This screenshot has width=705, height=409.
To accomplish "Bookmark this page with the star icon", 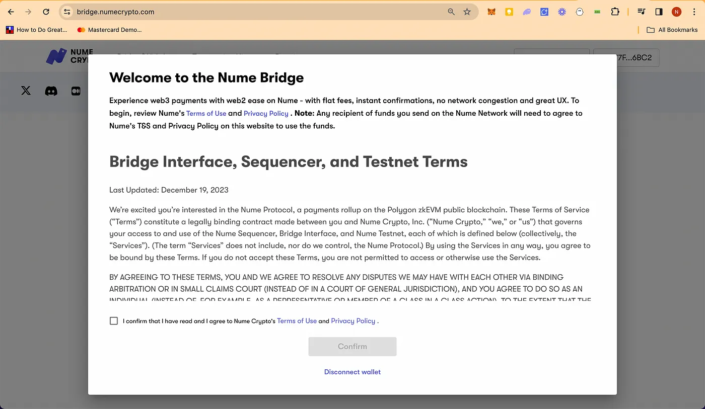I will point(467,12).
